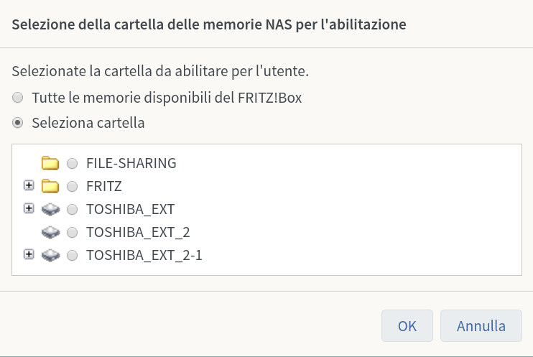Image resolution: width=533 pixels, height=357 pixels.
Task: Click the FRITZ folder icon
Action: pos(50,187)
